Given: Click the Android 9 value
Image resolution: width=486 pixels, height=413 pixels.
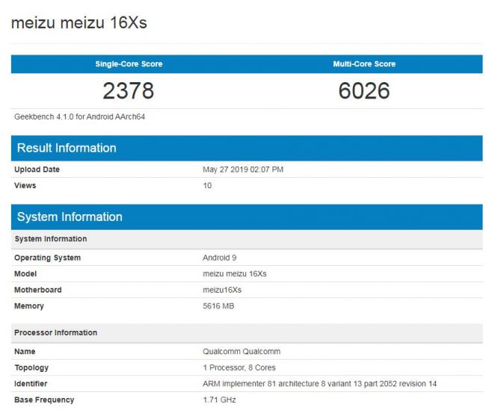Looking at the screenshot, I should click(221, 258).
